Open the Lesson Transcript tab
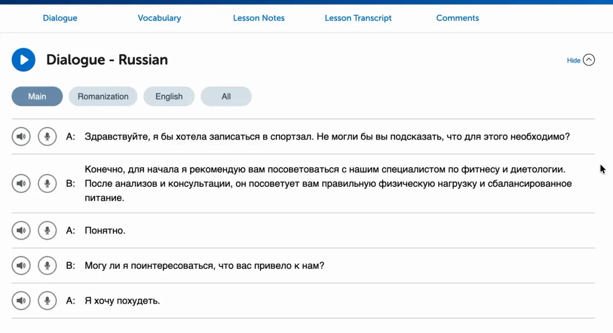The width and height of the screenshot is (613, 333). pyautogui.click(x=358, y=18)
